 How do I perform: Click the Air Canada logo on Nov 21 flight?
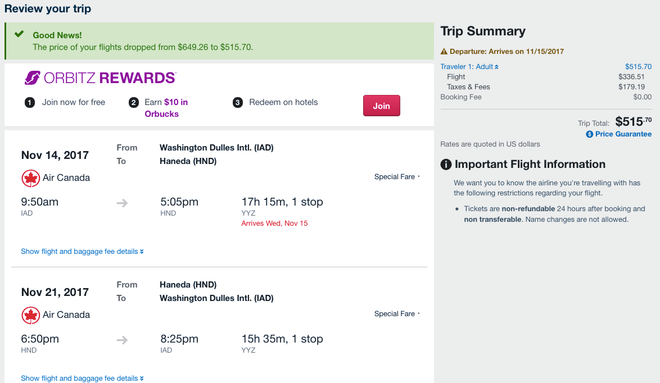pyautogui.click(x=30, y=315)
